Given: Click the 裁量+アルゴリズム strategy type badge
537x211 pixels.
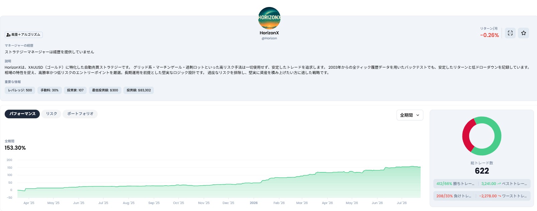Looking at the screenshot, I should pyautogui.click(x=24, y=35).
